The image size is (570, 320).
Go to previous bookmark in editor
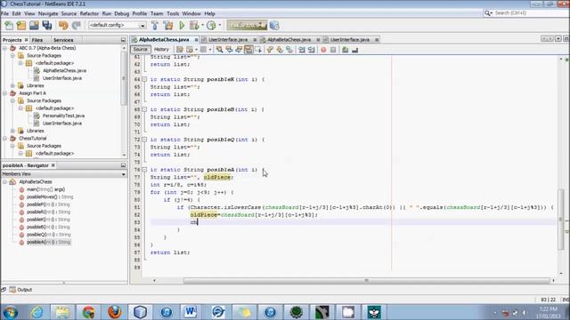[x=270, y=50]
